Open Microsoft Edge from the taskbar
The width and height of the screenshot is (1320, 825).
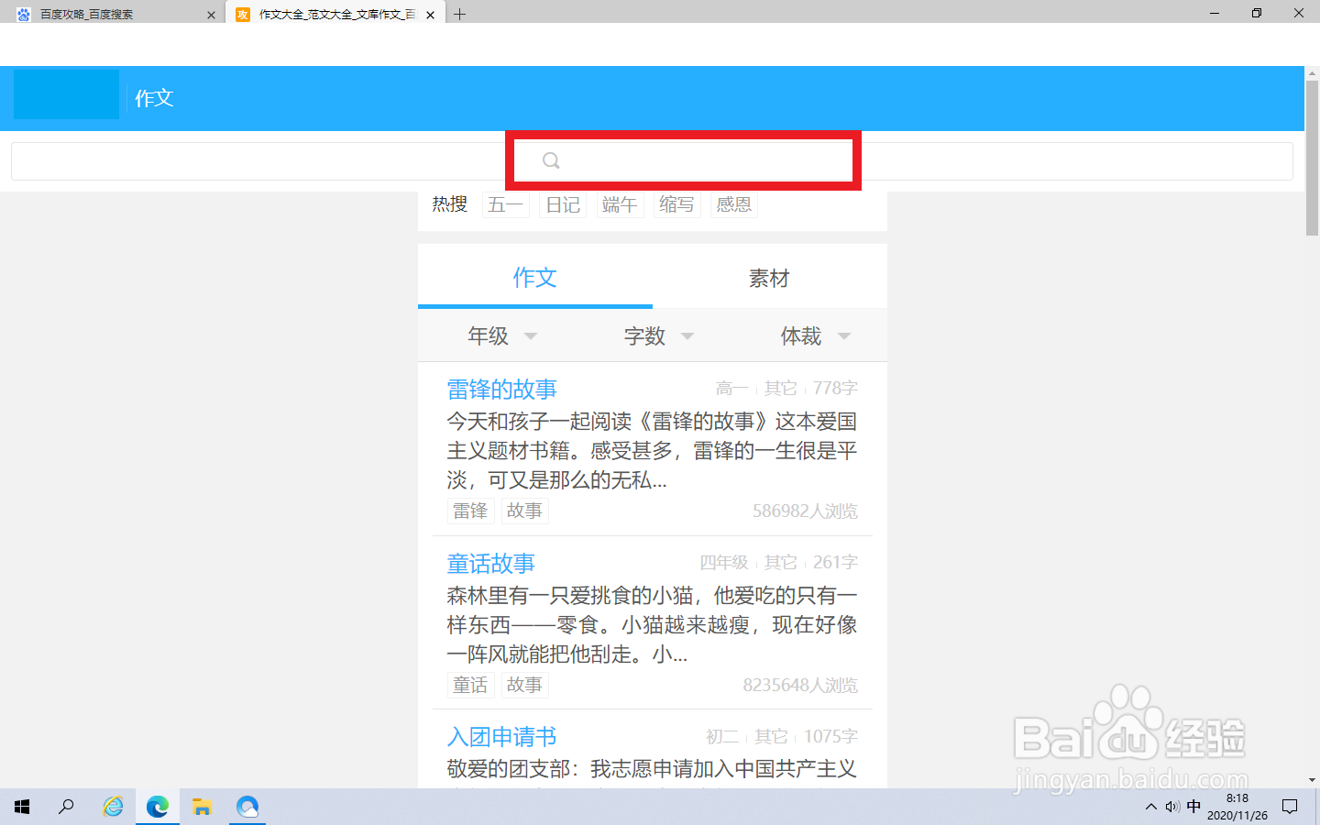click(158, 807)
